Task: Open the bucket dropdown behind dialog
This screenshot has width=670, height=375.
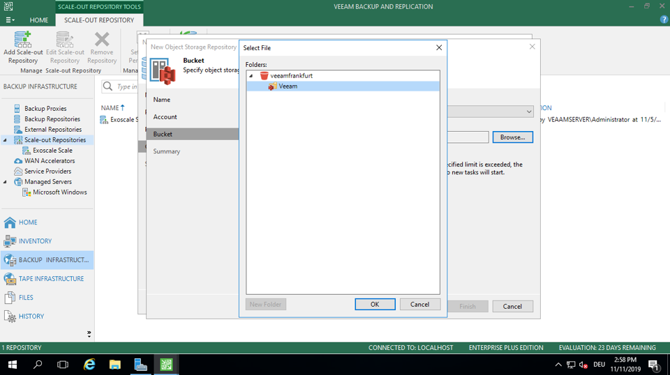Action: (529, 112)
